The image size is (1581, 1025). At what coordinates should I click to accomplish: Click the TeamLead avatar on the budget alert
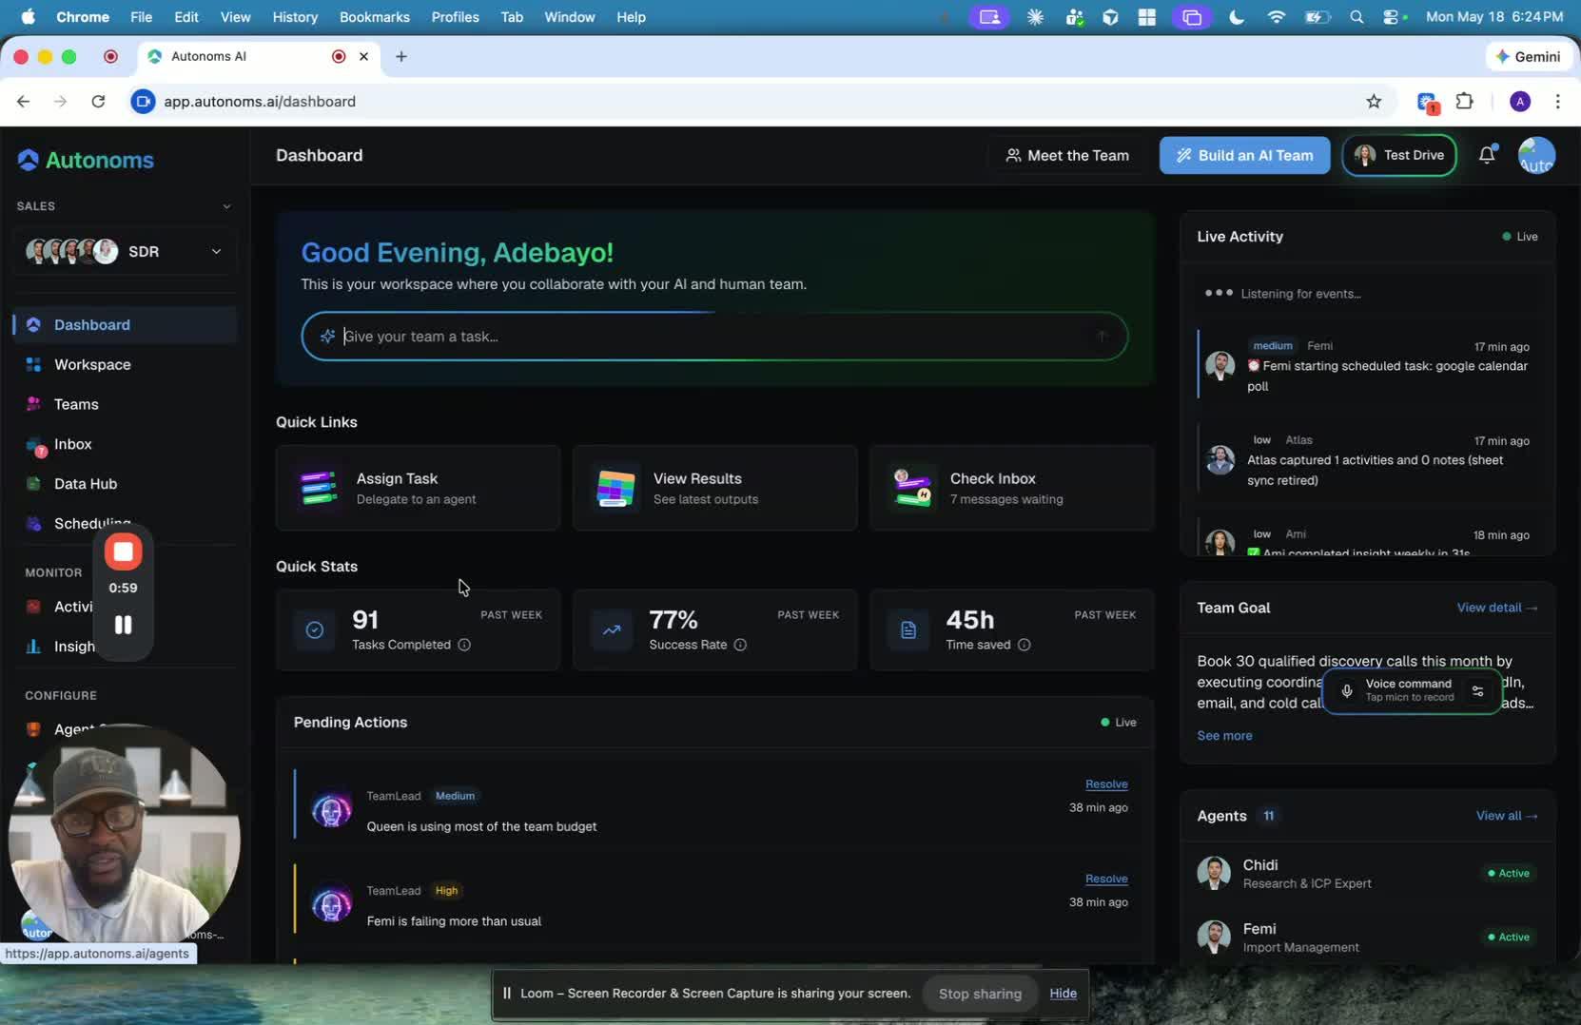pyautogui.click(x=331, y=810)
